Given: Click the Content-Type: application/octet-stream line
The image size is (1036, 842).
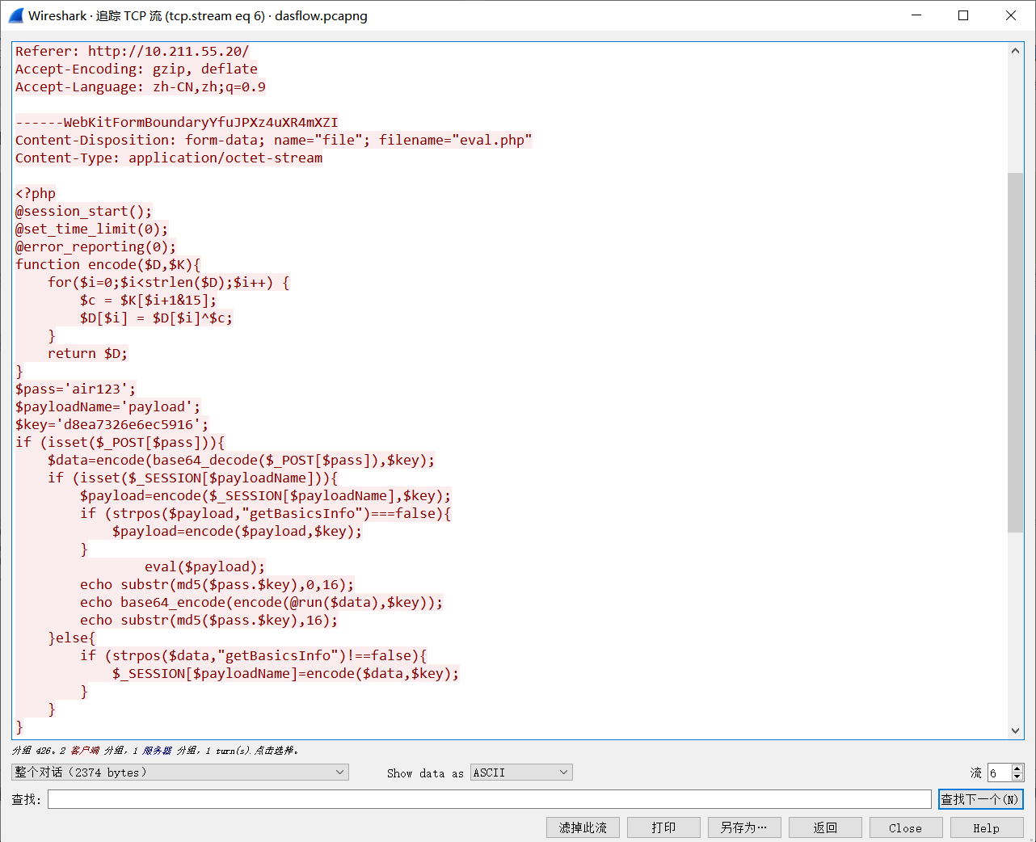Looking at the screenshot, I should pos(169,158).
